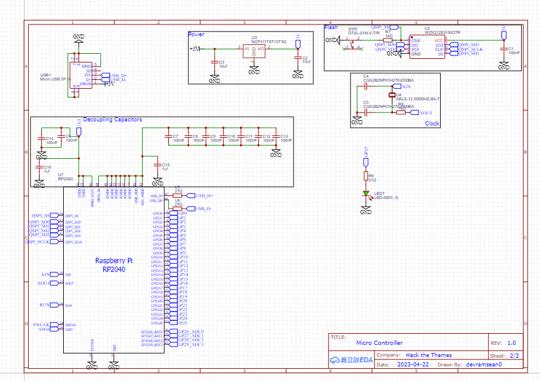
Task: Click the "Decoupling Capacitors" label
Action: point(113,120)
